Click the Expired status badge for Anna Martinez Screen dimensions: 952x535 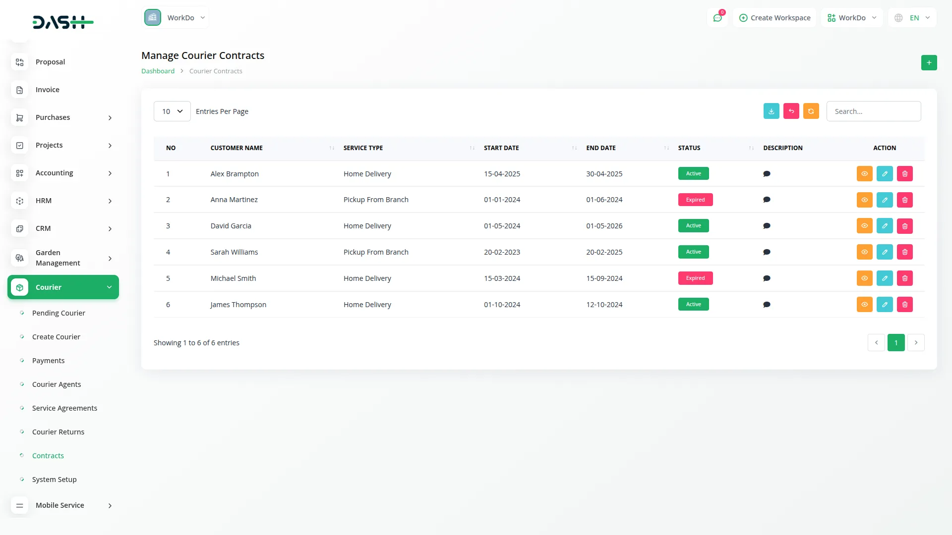coord(696,200)
